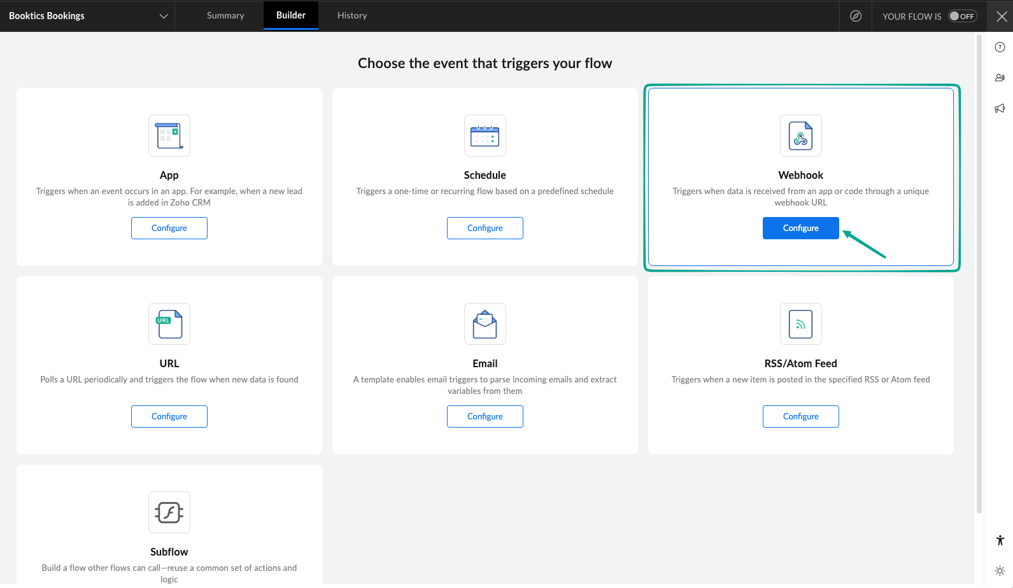Click the 'URL' card title
1013x588 pixels.
pos(169,363)
